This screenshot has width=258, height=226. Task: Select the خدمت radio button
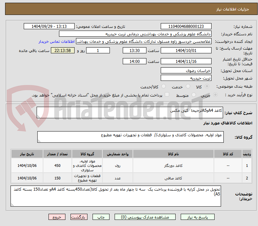pos(188,86)
